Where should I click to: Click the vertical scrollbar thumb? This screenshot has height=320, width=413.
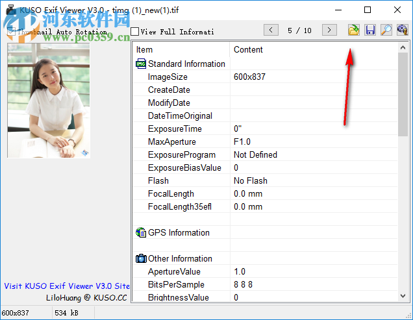click(403, 94)
